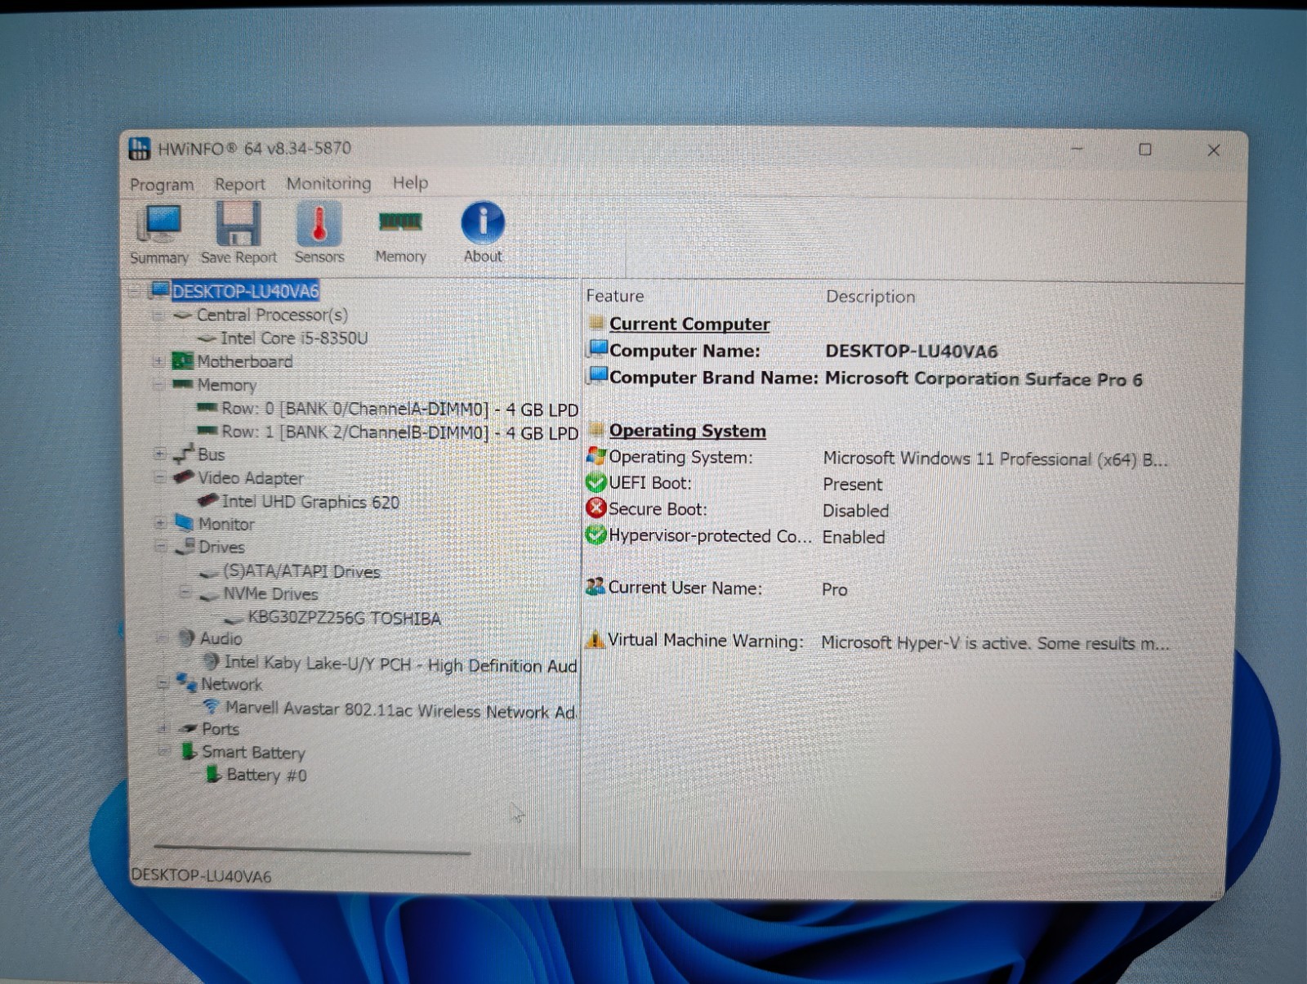Image resolution: width=1307 pixels, height=984 pixels.
Task: Select Intel Core i5-8350U entry
Action: coord(294,338)
